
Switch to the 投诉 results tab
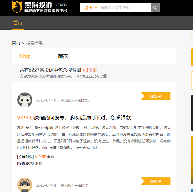(25, 56)
